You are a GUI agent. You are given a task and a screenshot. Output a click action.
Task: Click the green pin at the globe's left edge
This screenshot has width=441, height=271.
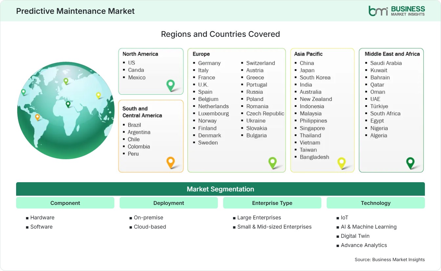click(23, 92)
